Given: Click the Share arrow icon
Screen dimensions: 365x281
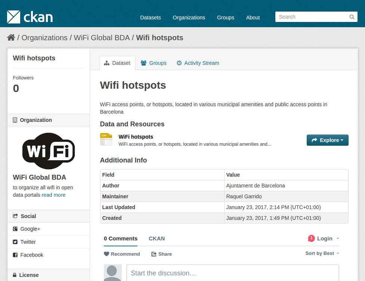Looking at the screenshot, I should pyautogui.click(x=154, y=254).
